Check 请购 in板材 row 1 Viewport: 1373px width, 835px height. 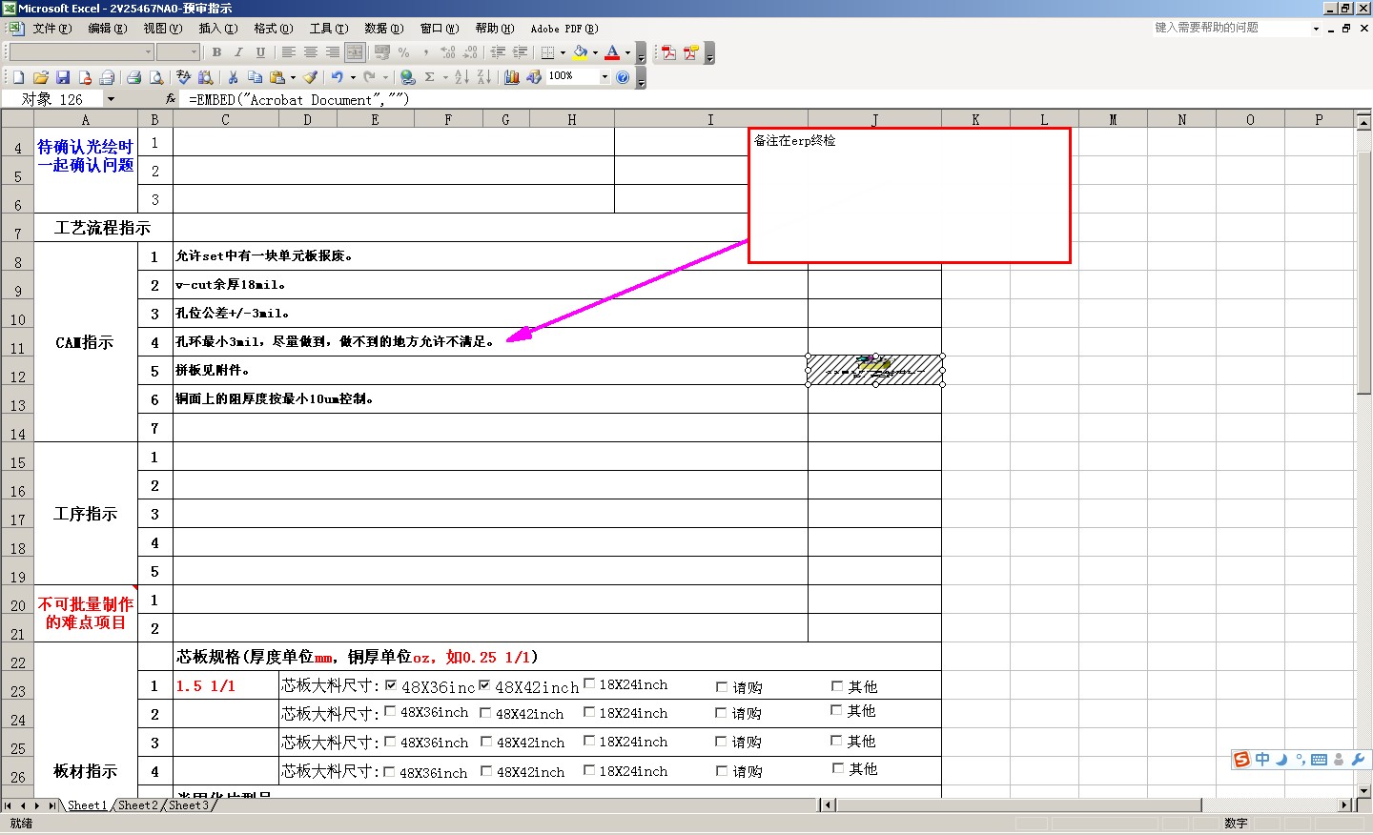click(722, 686)
